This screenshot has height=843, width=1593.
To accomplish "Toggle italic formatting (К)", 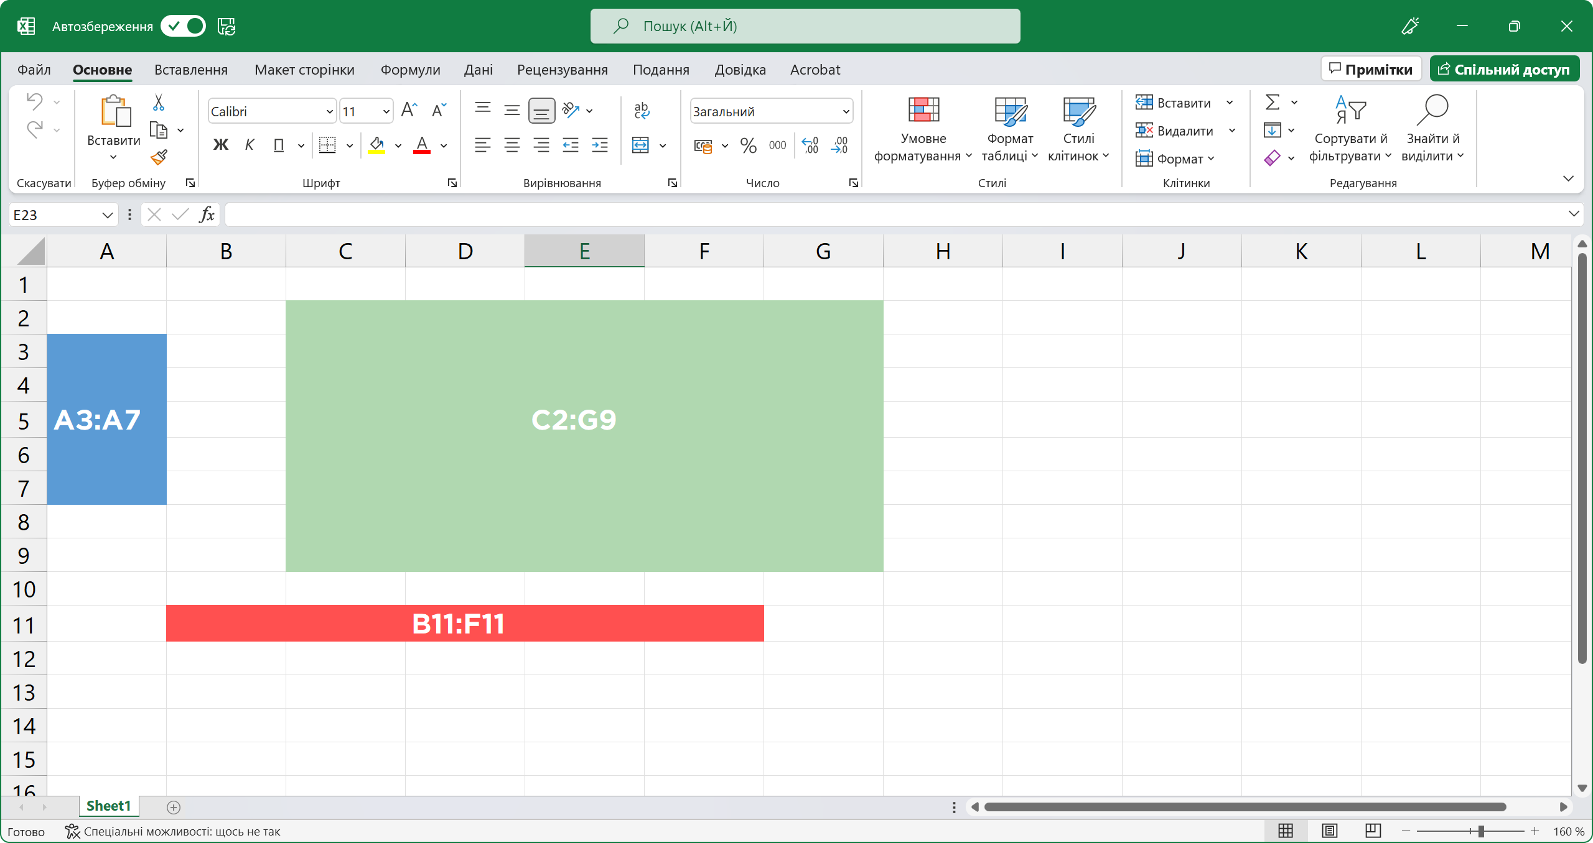I will pos(250,145).
